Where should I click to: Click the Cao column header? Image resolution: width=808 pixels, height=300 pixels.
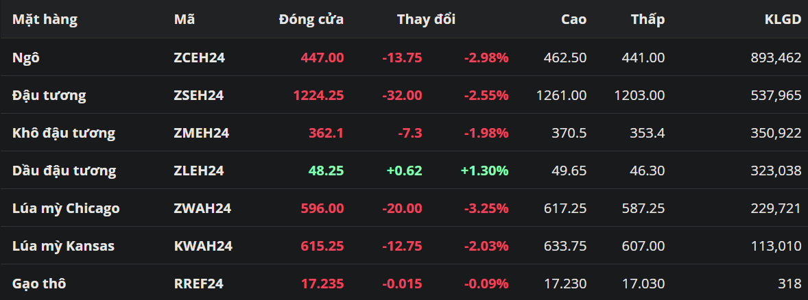point(573,19)
